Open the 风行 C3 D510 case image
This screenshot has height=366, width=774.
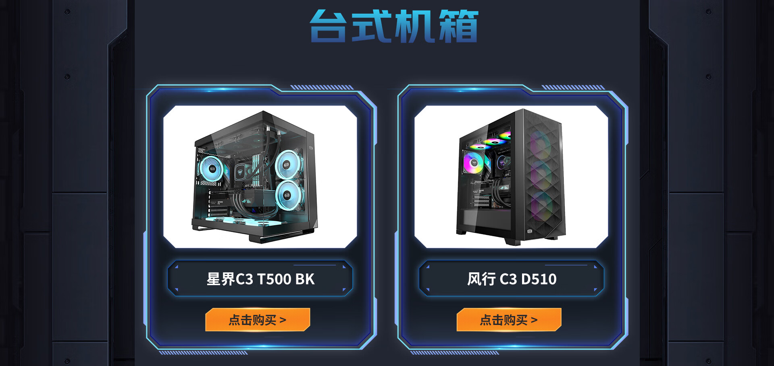[x=511, y=177]
